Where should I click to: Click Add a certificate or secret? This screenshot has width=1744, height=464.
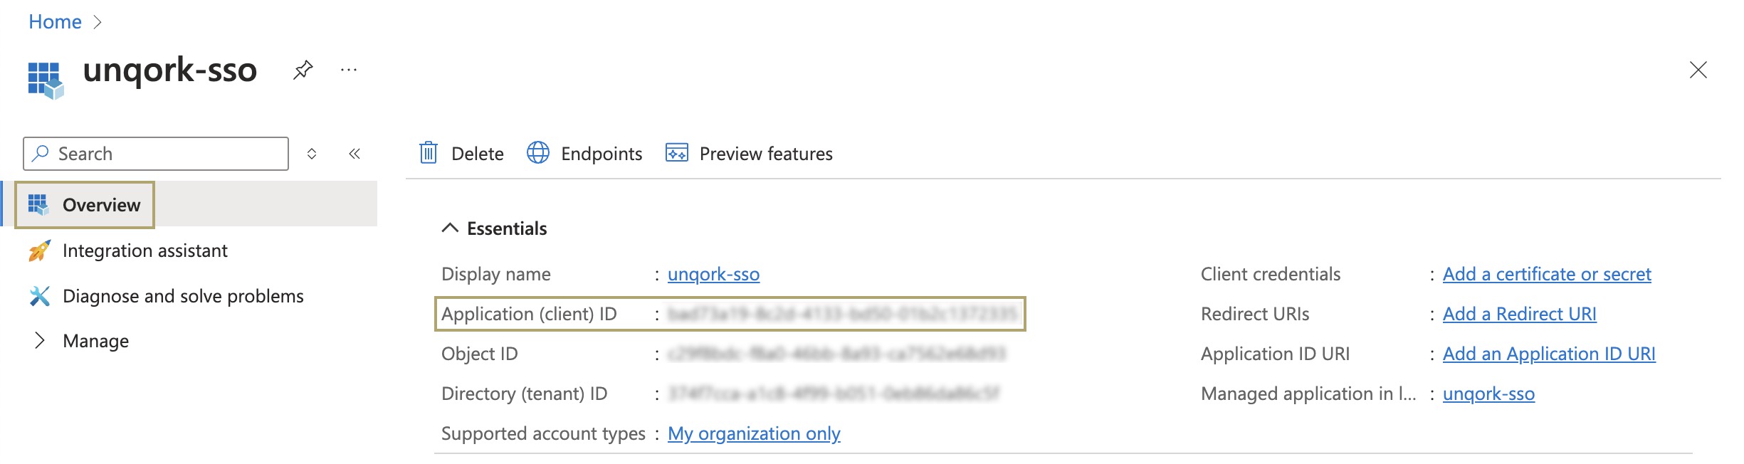point(1547,274)
